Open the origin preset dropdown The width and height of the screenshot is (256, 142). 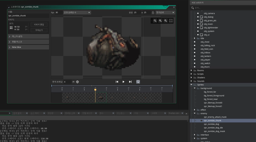point(165,12)
